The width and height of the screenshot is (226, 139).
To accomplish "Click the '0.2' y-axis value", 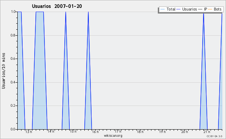I will pyautogui.click(x=13, y=106).
